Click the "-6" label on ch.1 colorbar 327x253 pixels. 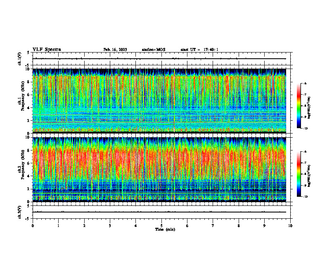click(305, 83)
